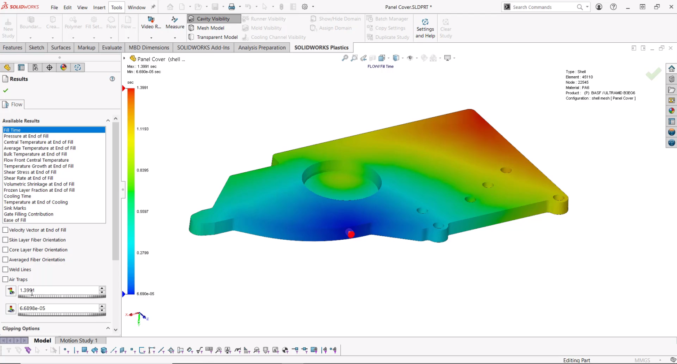Enable Velocity Vector at End of Fill
The height and width of the screenshot is (364, 677).
(5, 230)
